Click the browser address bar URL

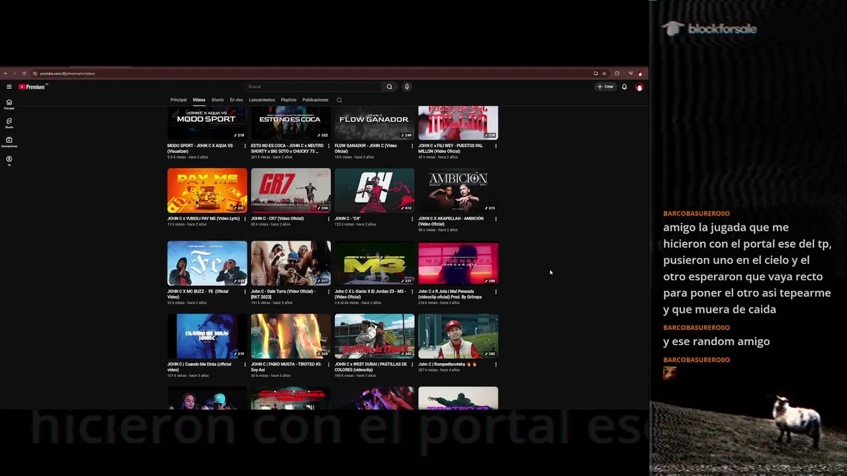point(67,73)
